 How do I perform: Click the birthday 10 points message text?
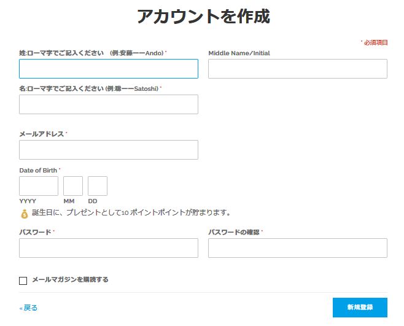point(131,213)
